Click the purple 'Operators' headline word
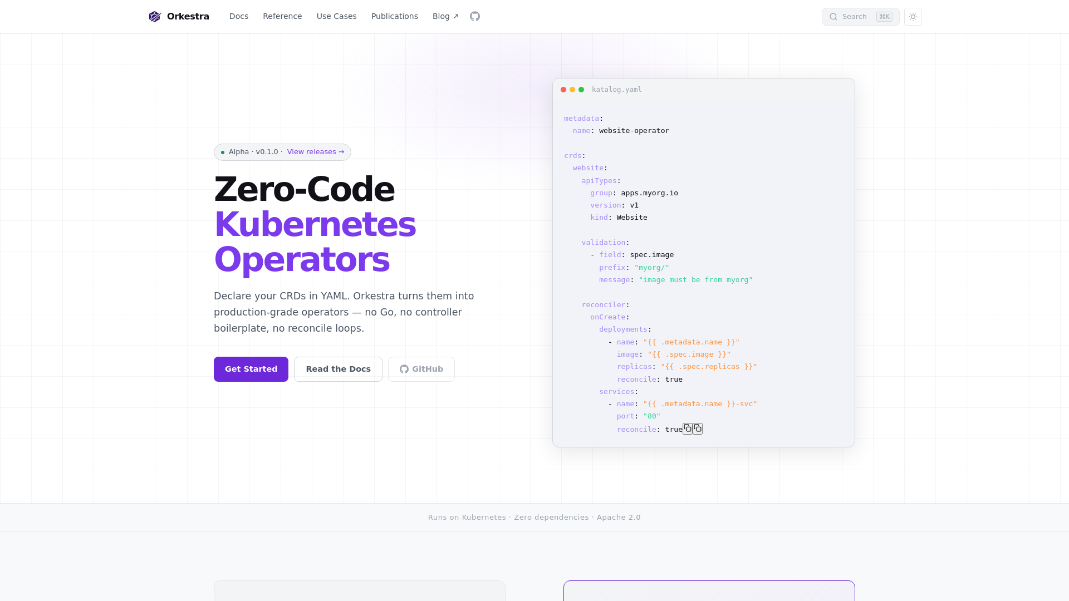This screenshot has height=601, width=1069. (x=302, y=259)
